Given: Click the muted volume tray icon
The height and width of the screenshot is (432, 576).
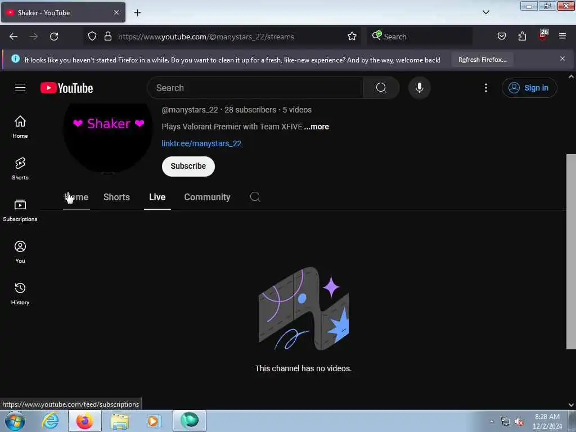Looking at the screenshot, I should [519, 421].
